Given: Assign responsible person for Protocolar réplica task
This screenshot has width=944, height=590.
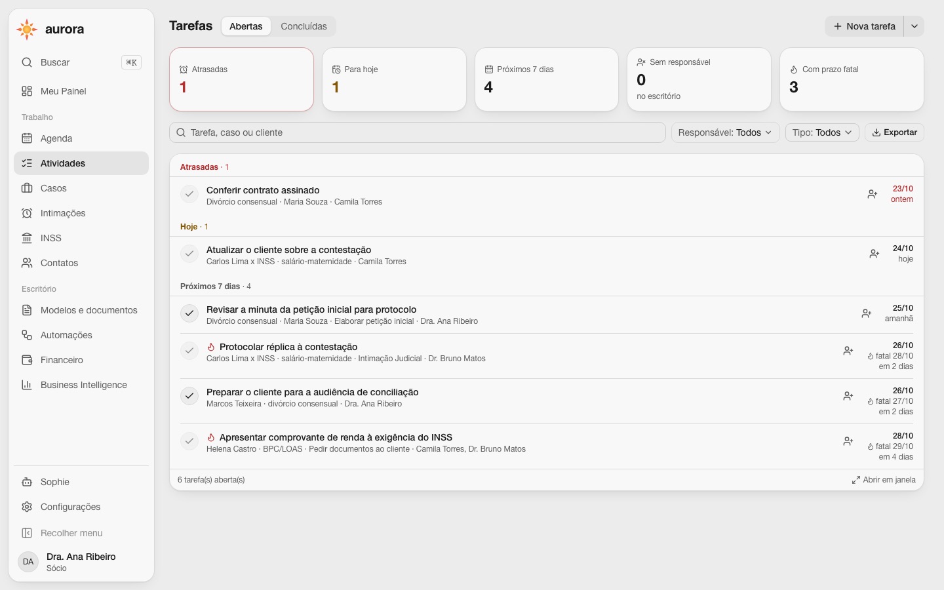Looking at the screenshot, I should pyautogui.click(x=848, y=351).
